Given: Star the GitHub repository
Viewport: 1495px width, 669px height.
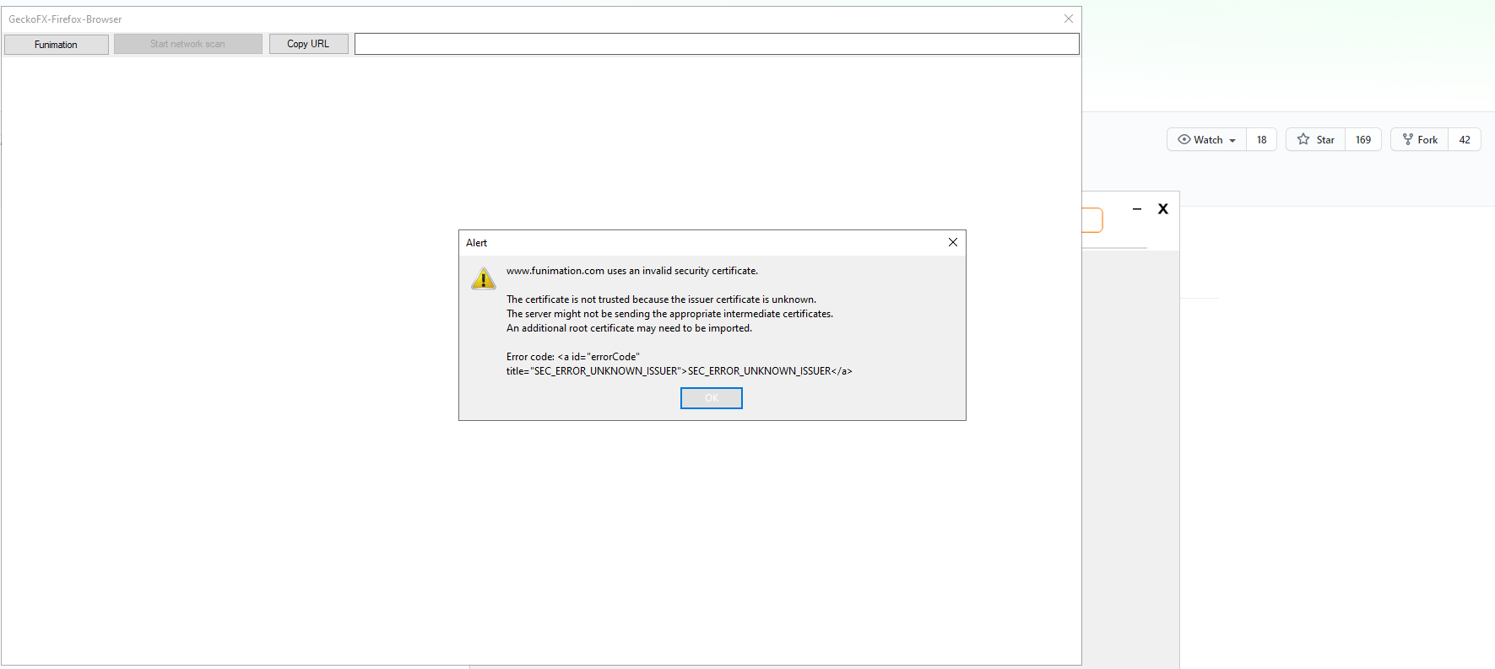Looking at the screenshot, I should 1316,140.
